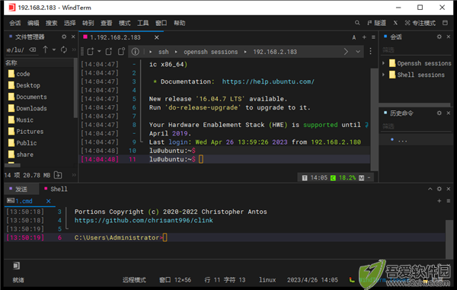Open the 会话 menu in the menu bar

pyautogui.click(x=15, y=23)
